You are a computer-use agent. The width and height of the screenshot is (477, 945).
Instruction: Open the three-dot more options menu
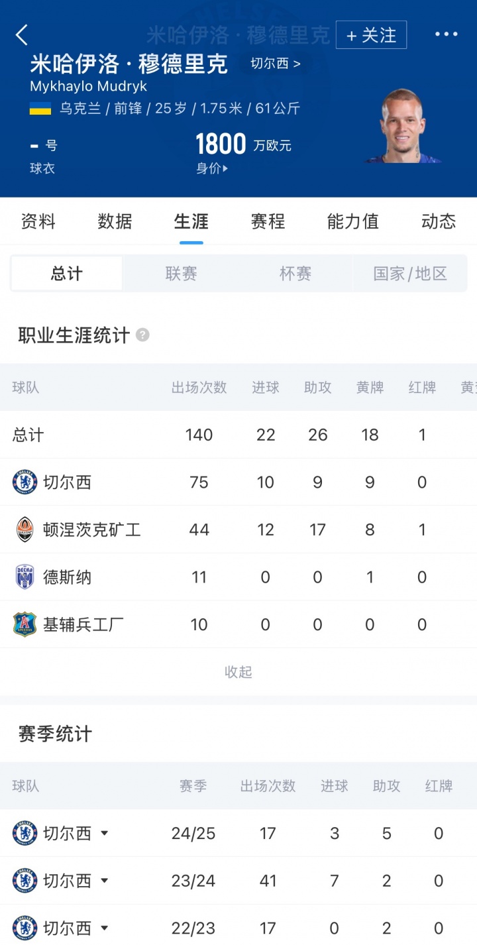click(446, 34)
